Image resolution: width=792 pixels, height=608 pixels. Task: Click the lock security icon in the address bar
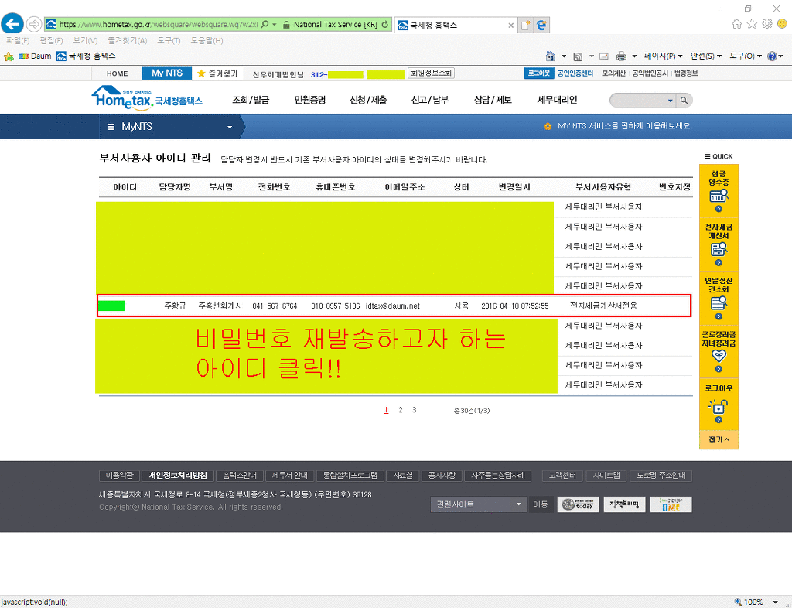tap(286, 24)
